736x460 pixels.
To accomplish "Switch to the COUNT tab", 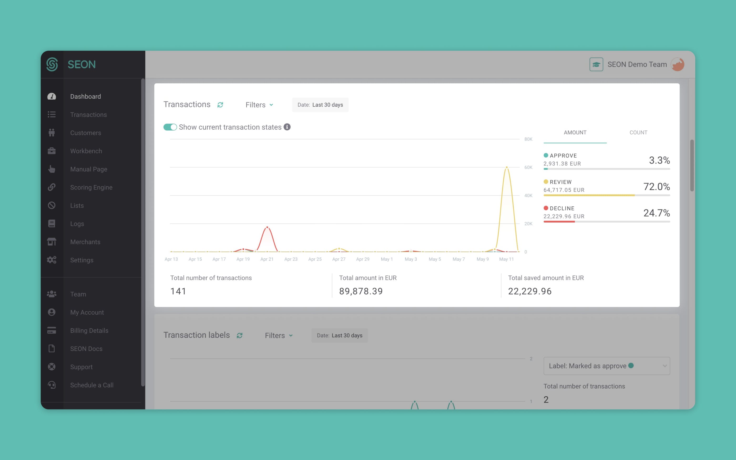I will [638, 133].
